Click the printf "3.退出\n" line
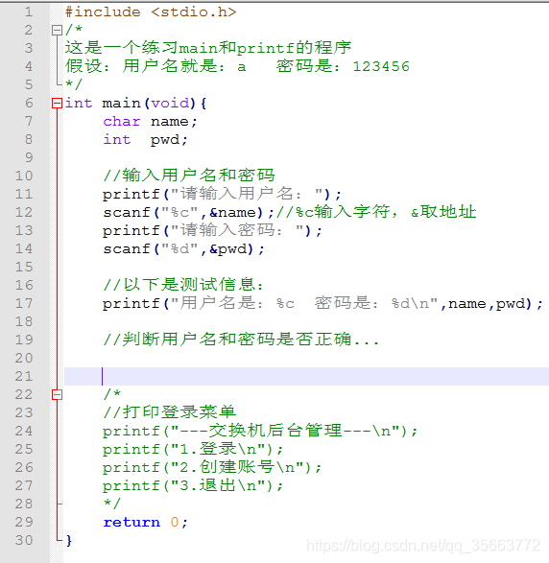Viewport: 549px width, 563px height. click(x=193, y=486)
